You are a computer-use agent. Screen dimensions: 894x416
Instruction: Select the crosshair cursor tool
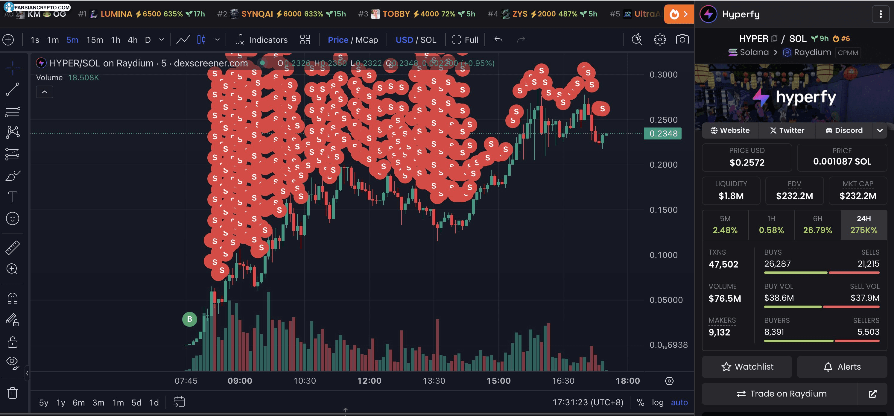(13, 68)
